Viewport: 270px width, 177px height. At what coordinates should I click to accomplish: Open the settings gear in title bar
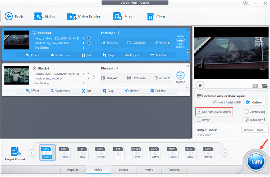[246, 3]
